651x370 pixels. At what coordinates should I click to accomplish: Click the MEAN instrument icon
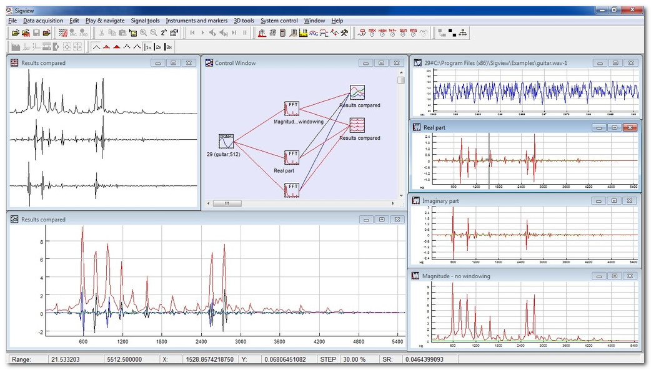click(382, 33)
